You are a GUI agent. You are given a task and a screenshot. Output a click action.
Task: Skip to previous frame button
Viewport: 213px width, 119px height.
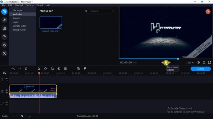[162, 62]
